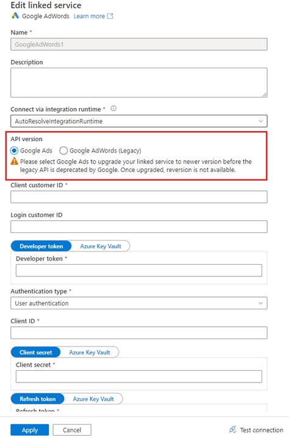
Task: Choose Azure Key Vault for Refresh token
Action: pos(93,399)
